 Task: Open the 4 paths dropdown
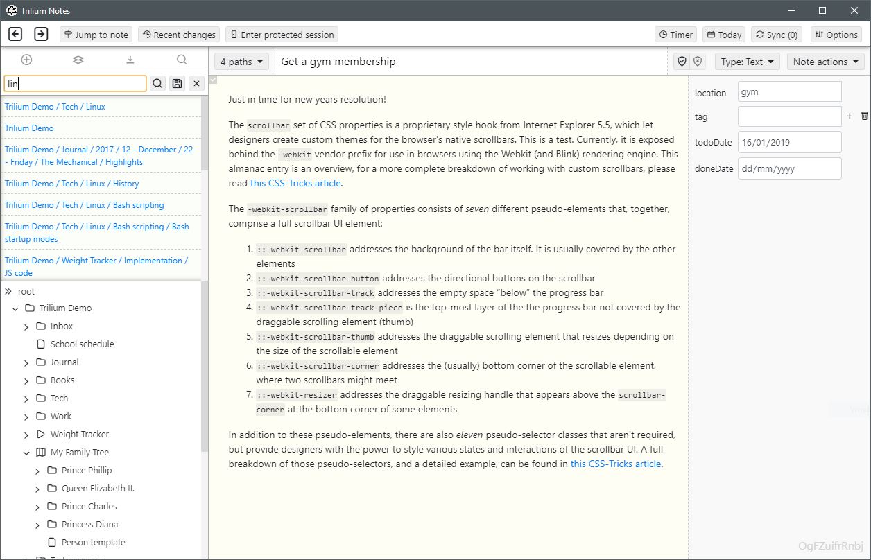point(241,62)
